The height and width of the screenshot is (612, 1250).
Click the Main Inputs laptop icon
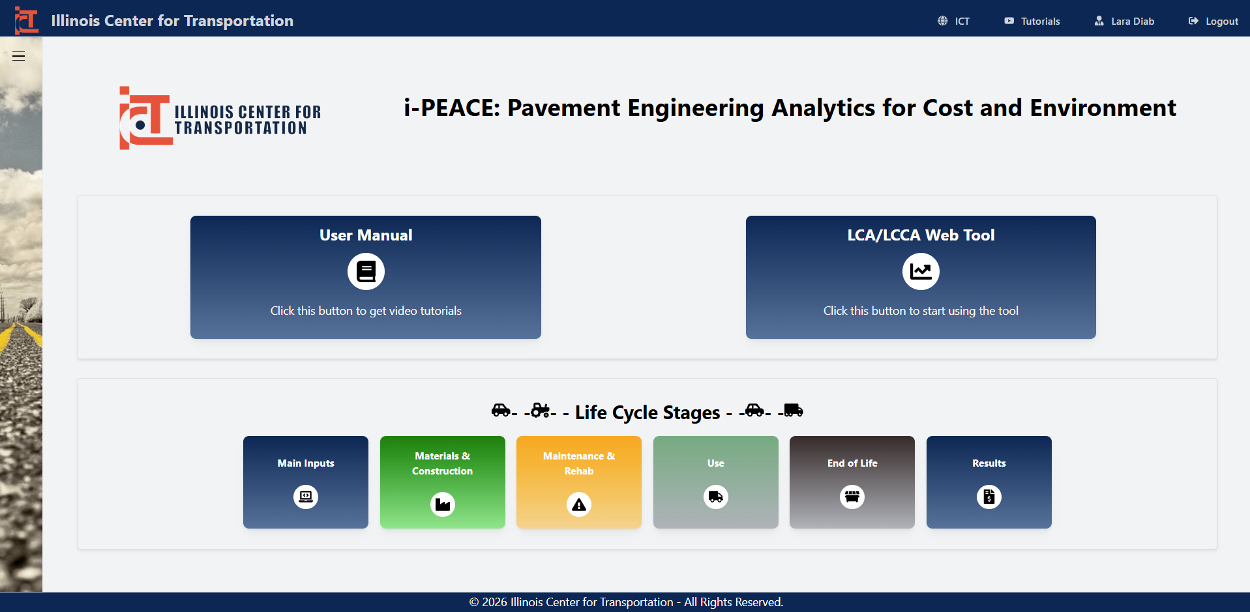[x=306, y=497]
